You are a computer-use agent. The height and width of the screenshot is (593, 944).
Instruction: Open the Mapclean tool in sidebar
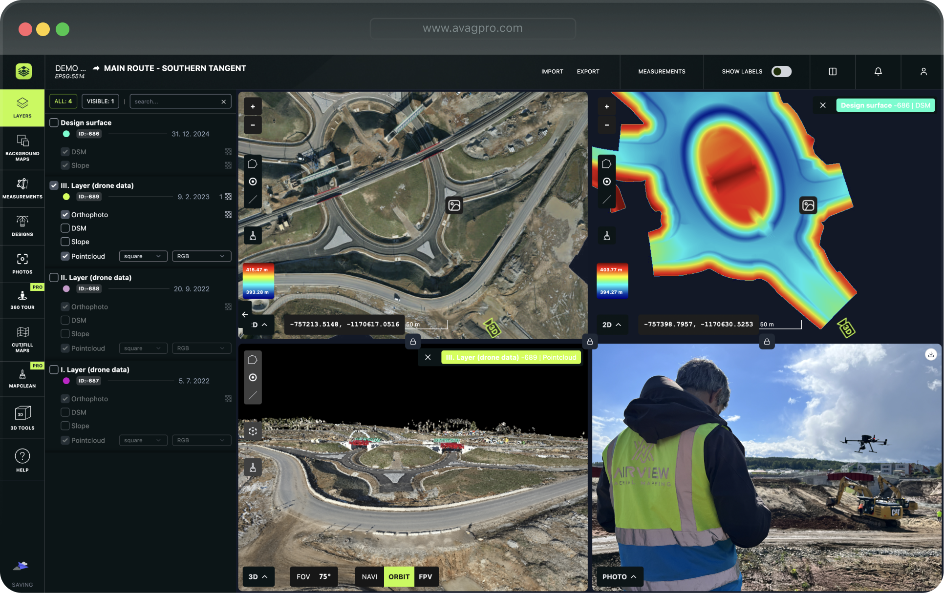(22, 379)
